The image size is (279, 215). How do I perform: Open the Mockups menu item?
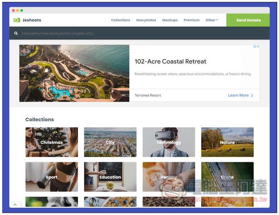coord(170,20)
